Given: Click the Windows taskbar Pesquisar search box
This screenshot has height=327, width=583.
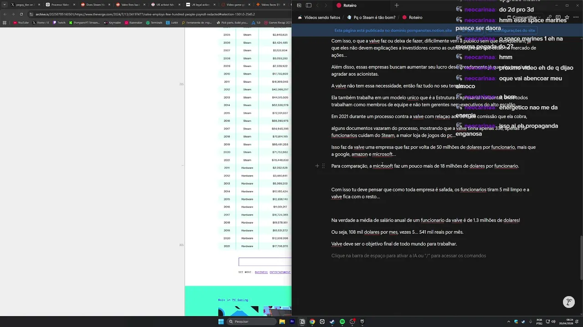Looking at the screenshot, I should pyautogui.click(x=252, y=322).
